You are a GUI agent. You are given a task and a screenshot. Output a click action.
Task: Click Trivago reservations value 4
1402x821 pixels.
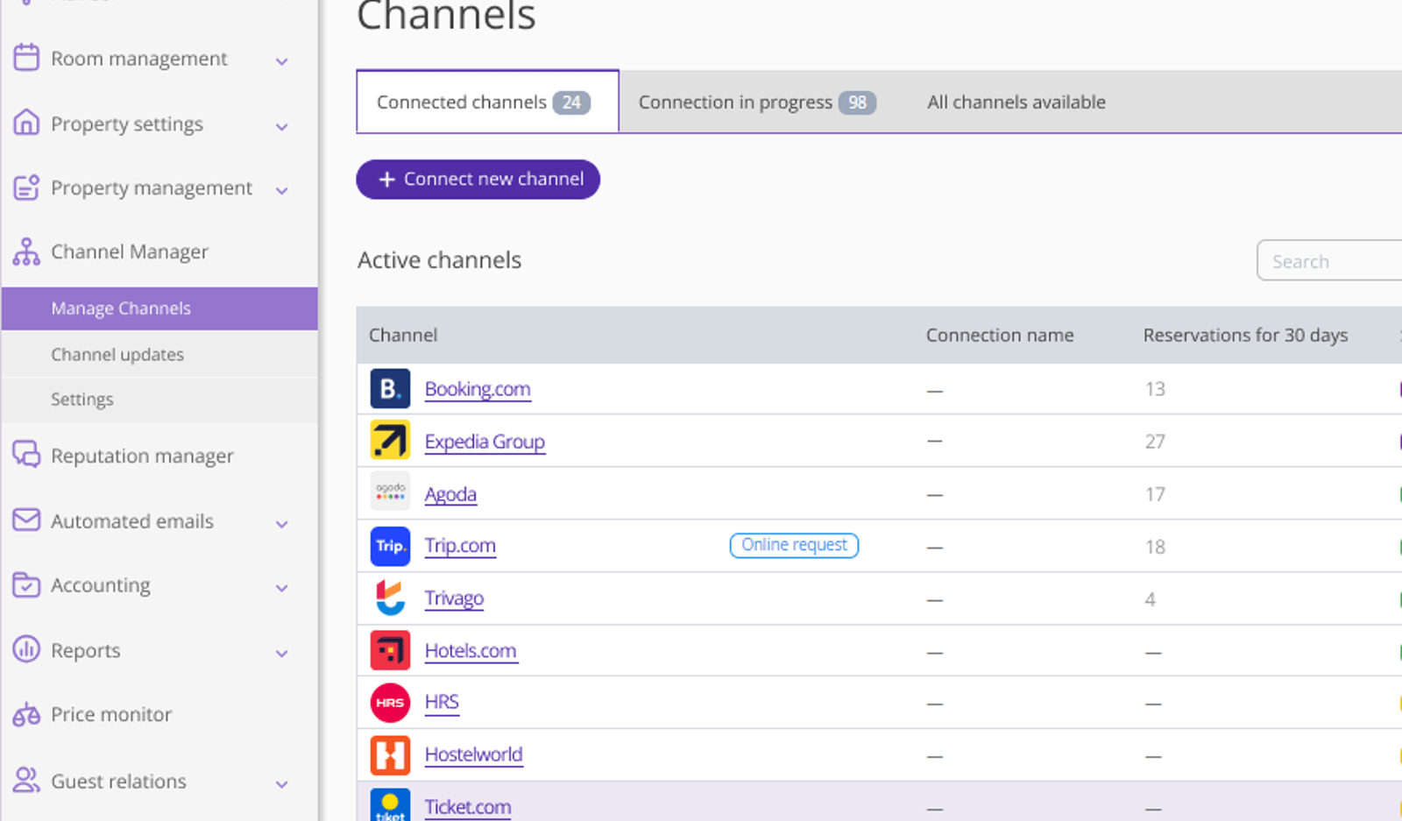1151,598
